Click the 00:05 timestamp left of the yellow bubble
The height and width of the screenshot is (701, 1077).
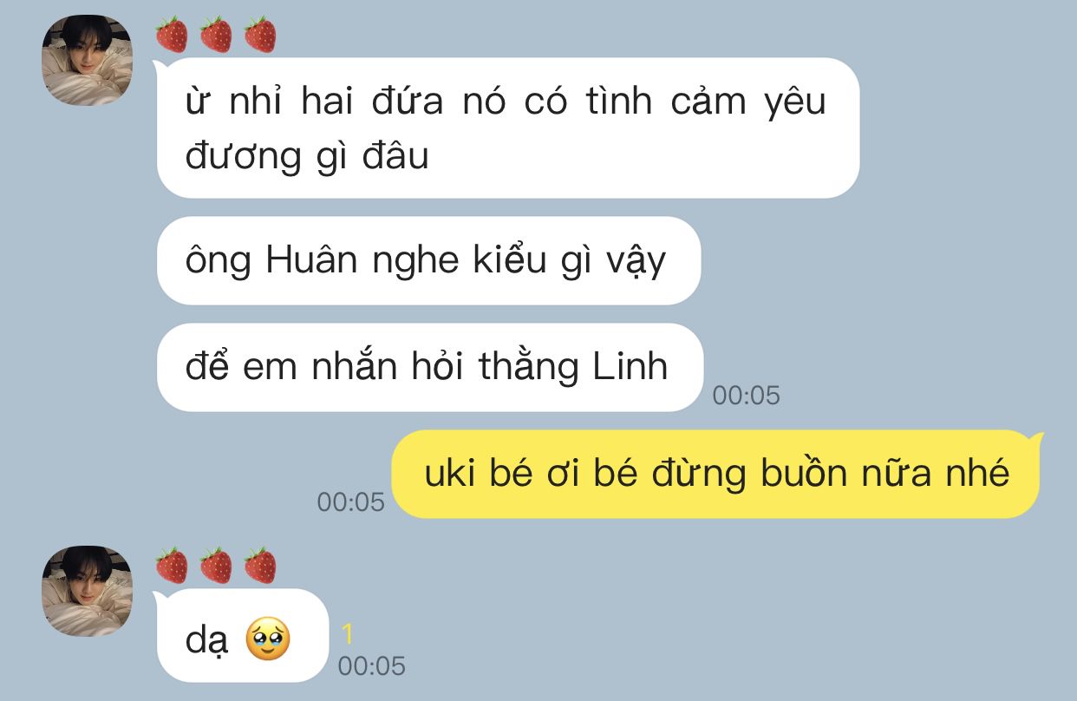point(350,501)
